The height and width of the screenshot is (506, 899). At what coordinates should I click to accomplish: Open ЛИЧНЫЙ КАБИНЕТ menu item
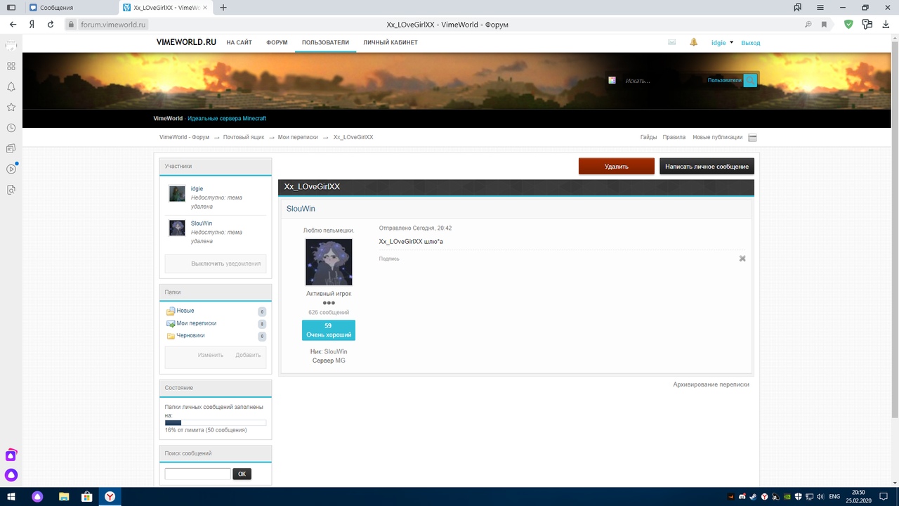click(x=391, y=43)
